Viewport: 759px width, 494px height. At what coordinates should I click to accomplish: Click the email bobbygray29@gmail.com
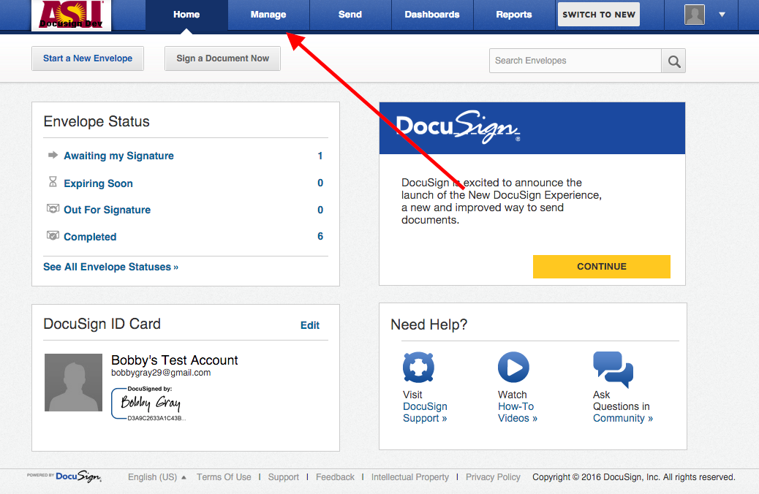click(161, 373)
